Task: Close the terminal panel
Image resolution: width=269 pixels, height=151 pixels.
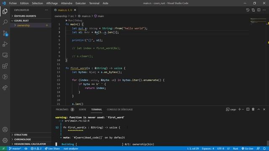Action: point(264,109)
